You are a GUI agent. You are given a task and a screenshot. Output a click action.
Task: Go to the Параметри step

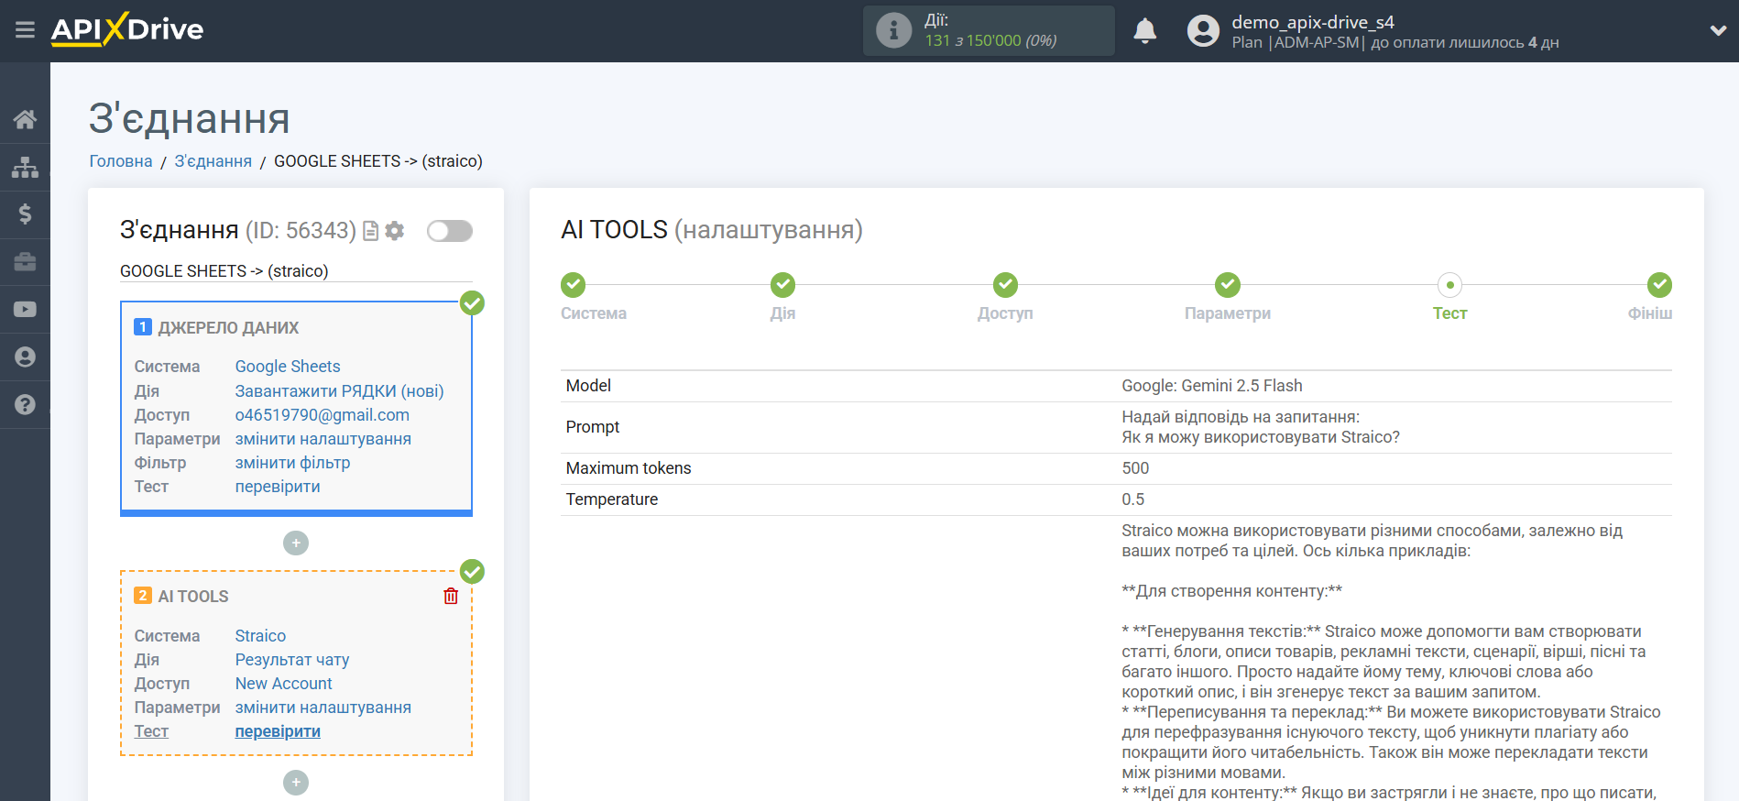coord(1227,286)
